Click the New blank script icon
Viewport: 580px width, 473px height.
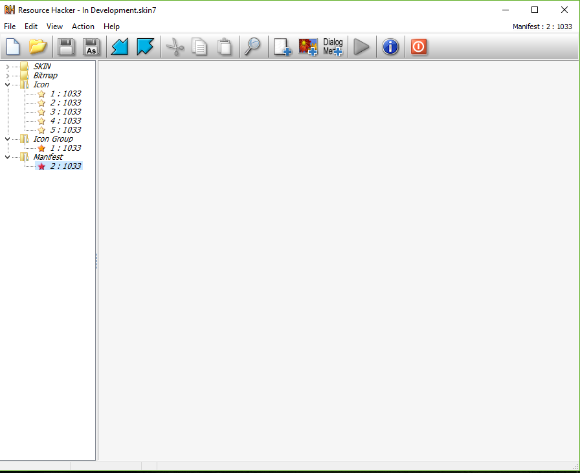[x=13, y=47]
